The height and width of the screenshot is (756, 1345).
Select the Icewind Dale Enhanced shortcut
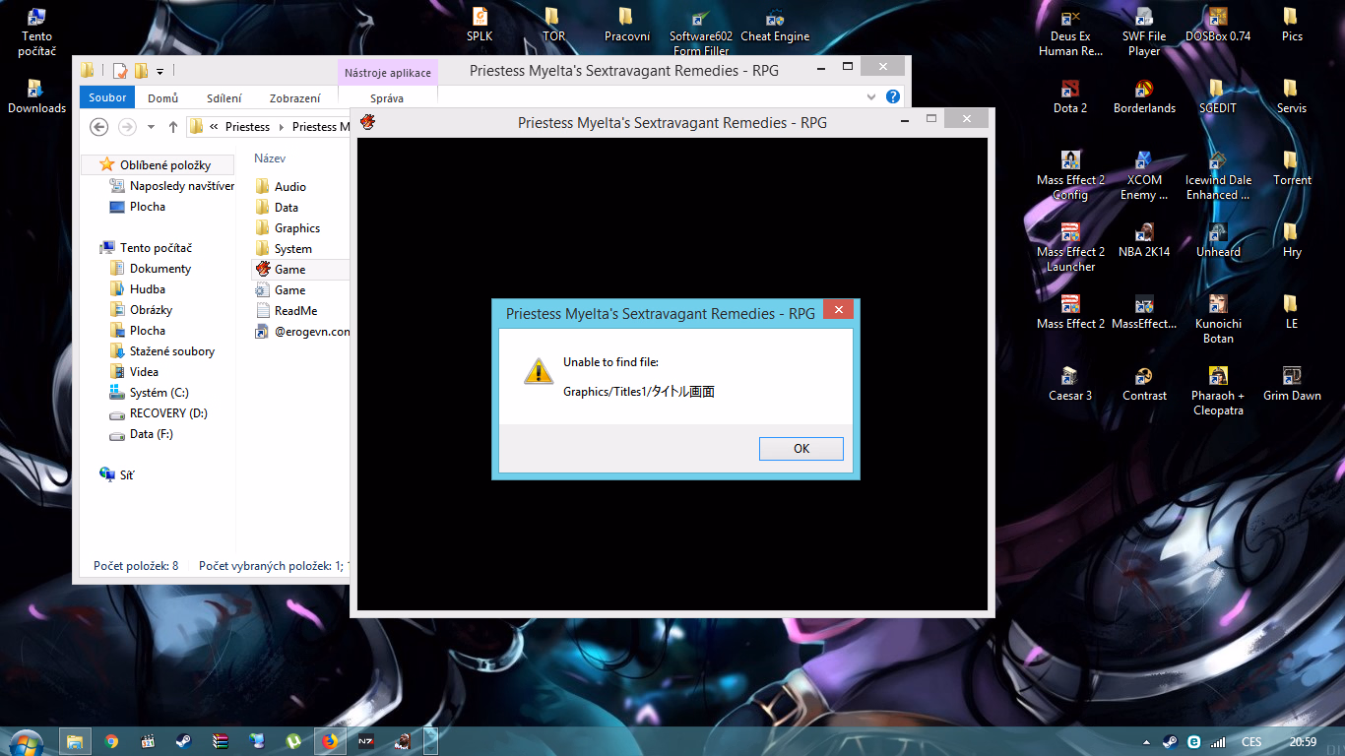pos(1218,177)
